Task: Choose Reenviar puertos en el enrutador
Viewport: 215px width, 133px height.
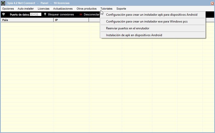Action: [153, 28]
